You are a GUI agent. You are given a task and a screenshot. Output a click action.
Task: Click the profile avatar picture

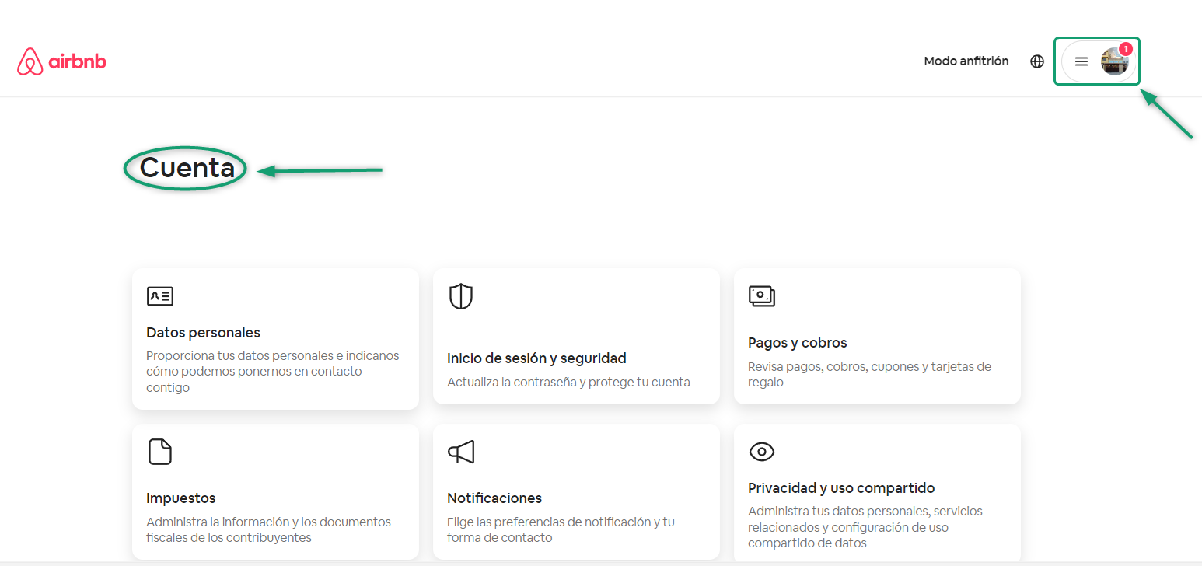click(x=1114, y=61)
